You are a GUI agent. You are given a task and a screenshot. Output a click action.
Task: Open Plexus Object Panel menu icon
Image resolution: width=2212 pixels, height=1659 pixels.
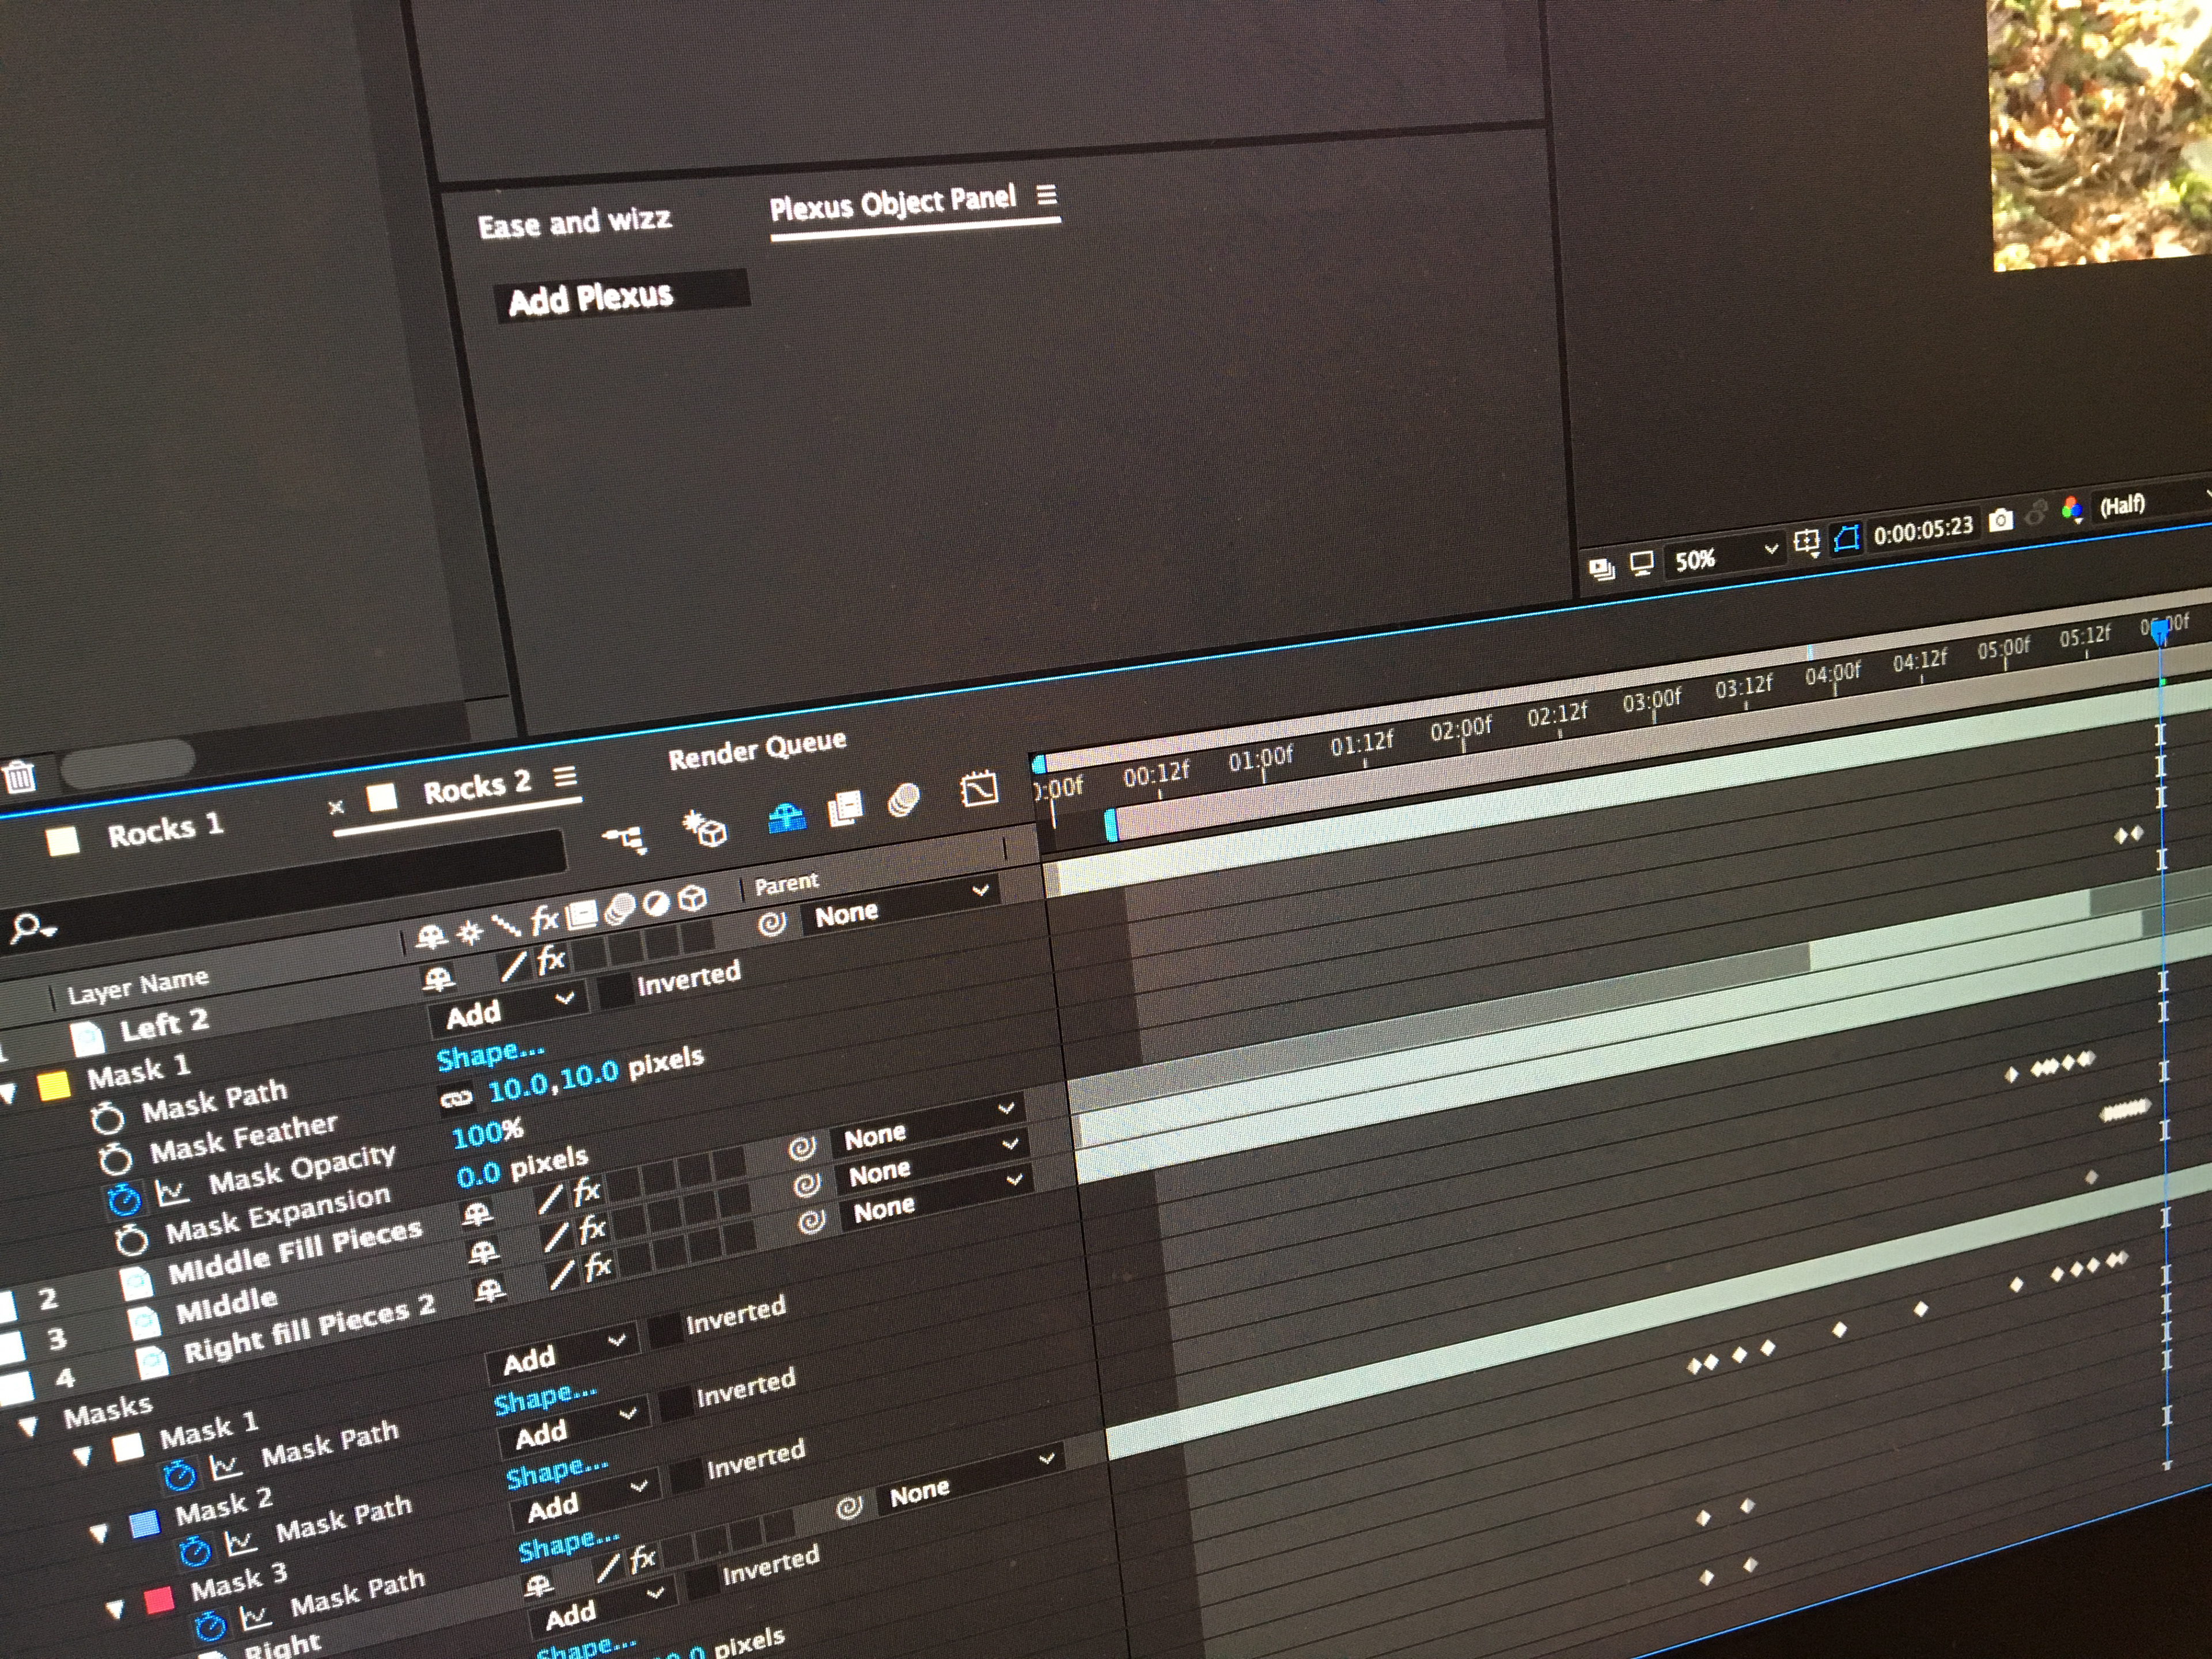tap(1046, 195)
